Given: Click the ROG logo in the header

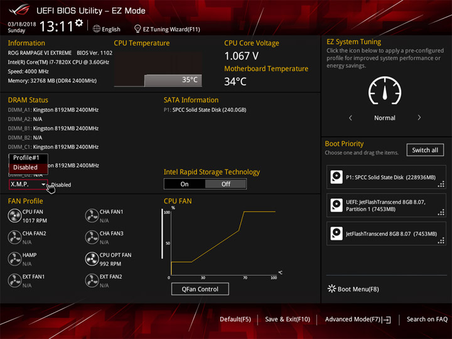Looking at the screenshot, I should click(x=19, y=10).
